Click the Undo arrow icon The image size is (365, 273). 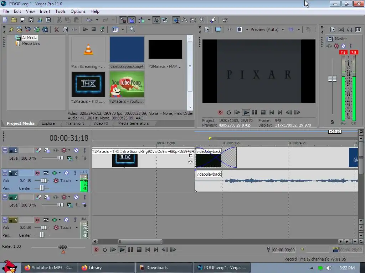(89, 20)
